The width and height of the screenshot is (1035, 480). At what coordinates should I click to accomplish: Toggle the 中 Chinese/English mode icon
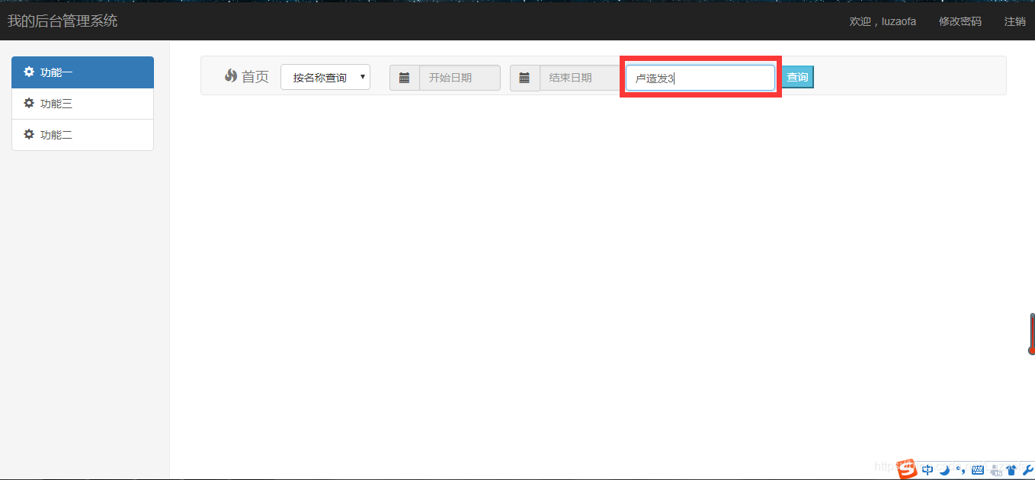[x=928, y=470]
